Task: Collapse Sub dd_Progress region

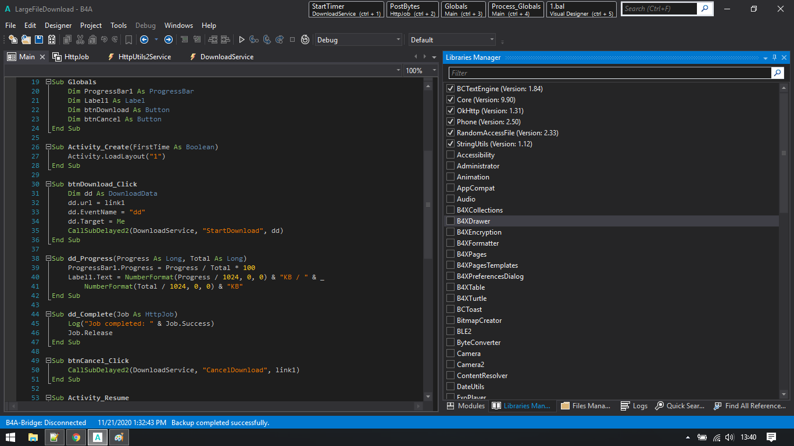Action: [x=48, y=258]
